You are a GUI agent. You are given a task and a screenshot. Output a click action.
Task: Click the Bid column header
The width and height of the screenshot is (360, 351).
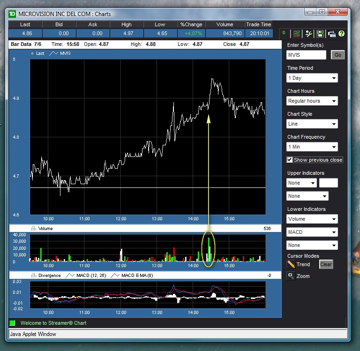point(59,24)
